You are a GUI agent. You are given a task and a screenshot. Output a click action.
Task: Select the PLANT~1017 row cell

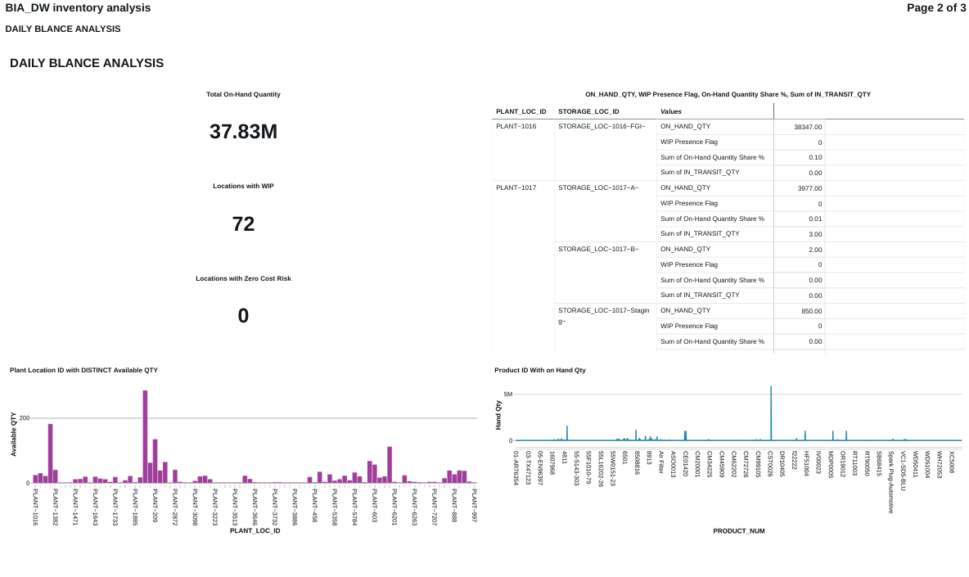(x=516, y=188)
